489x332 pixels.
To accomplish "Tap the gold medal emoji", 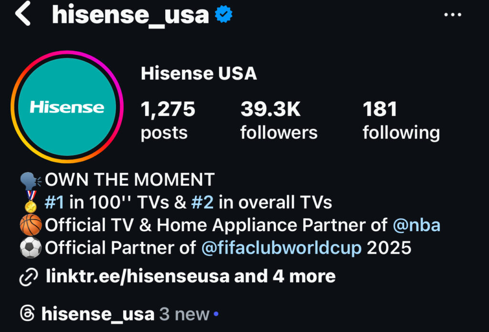I will pos(31,202).
